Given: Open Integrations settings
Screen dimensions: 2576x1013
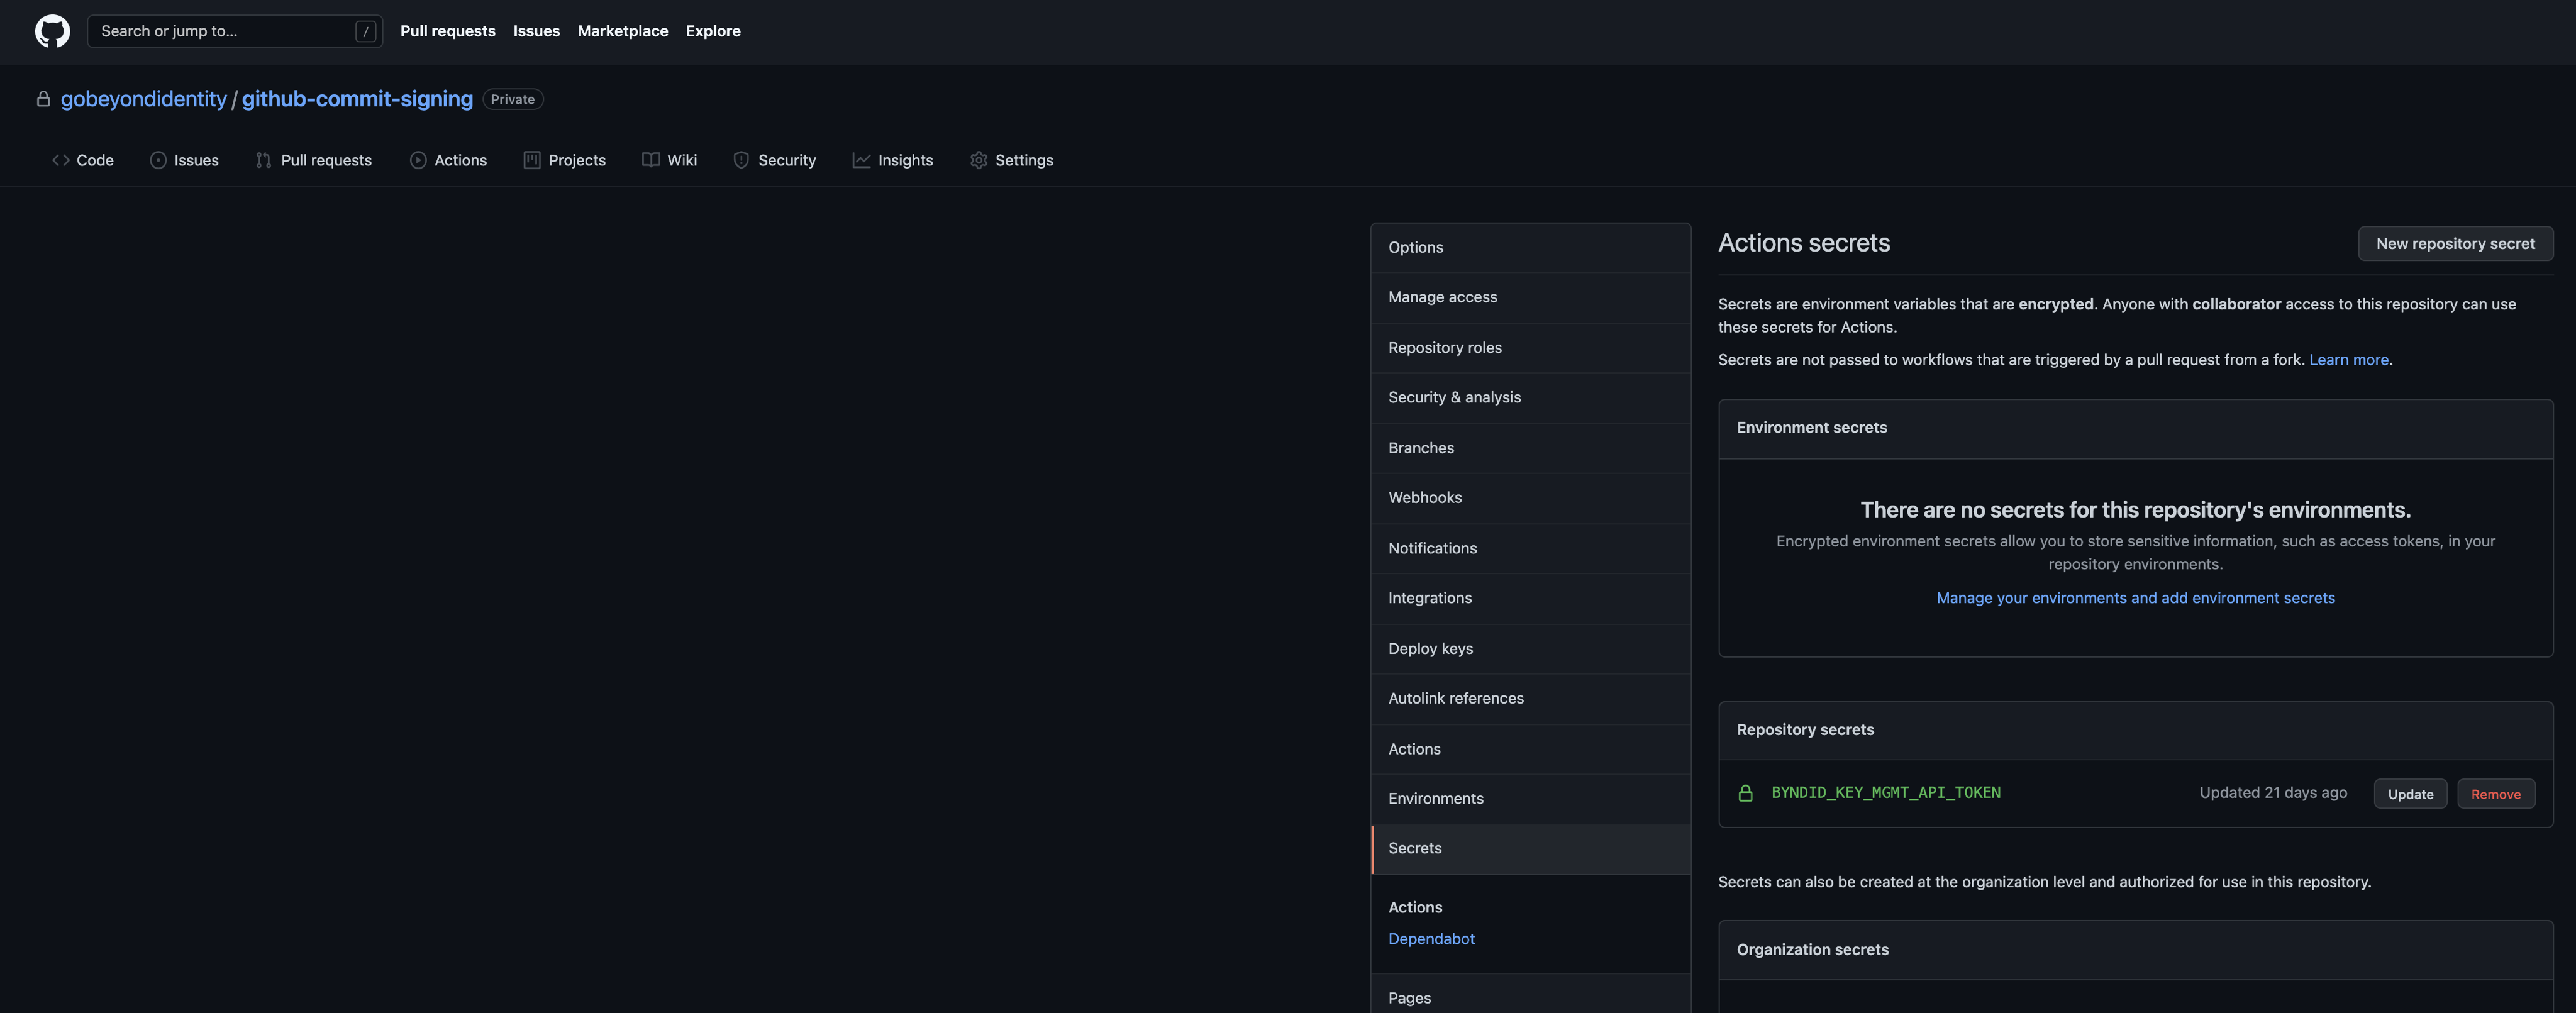Looking at the screenshot, I should click(1531, 598).
